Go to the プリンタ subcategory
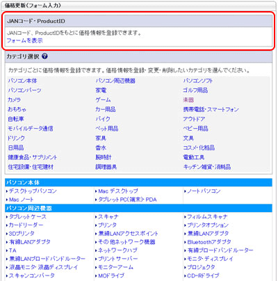Screen dimensions: 278x281 107,225
